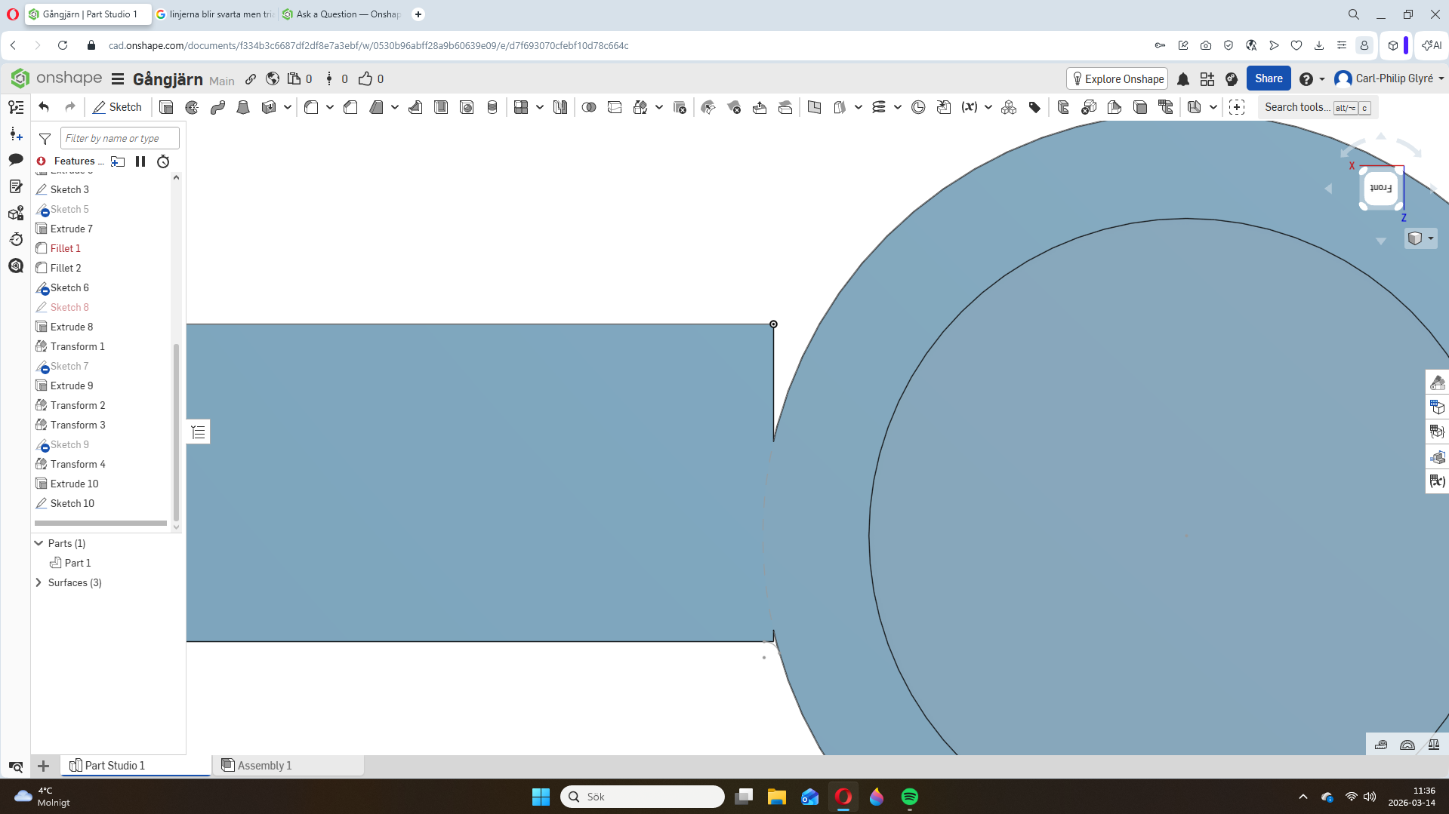Screen dimensions: 1449x814
Task: Toggle the floating feature list button in canvas
Action: tap(198, 432)
